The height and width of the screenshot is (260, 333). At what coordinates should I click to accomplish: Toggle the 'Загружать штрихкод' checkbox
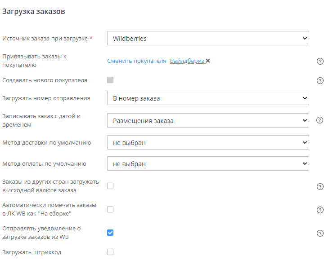(110, 252)
